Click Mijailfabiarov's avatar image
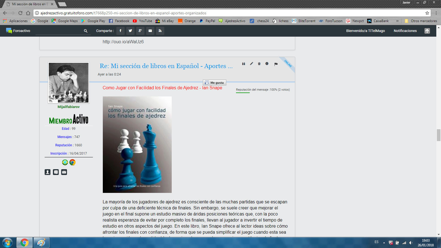441x248 pixels. point(69,83)
